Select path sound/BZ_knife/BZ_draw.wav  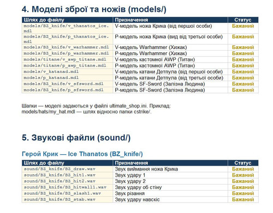[60, 169]
